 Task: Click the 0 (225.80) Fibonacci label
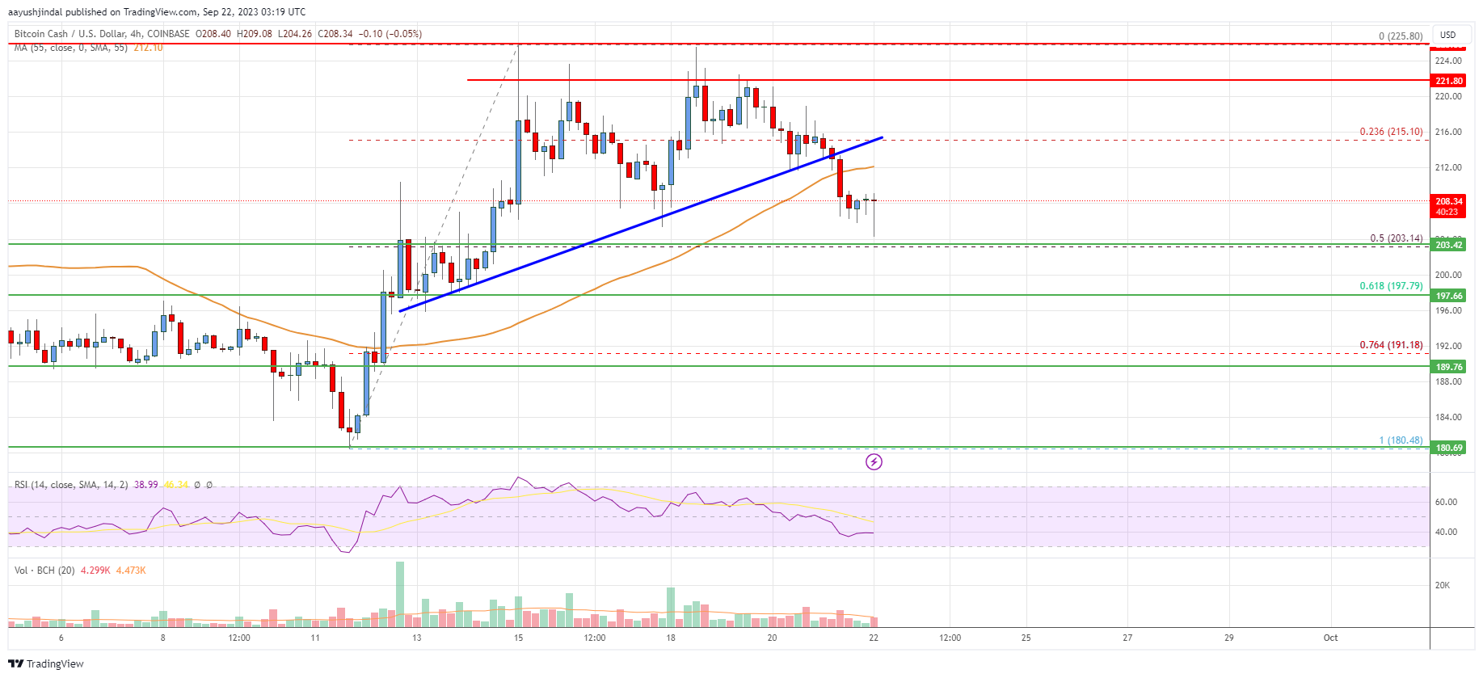point(1401,36)
